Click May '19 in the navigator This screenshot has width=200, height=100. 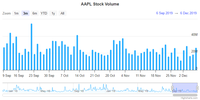143,91
